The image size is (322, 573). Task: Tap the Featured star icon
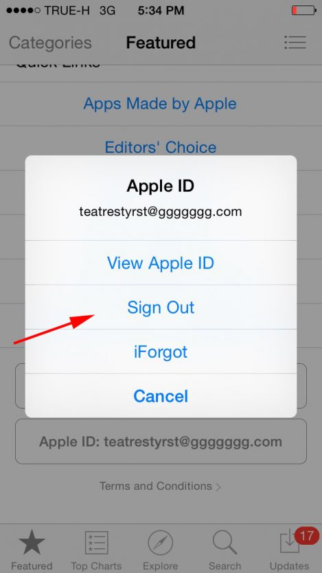[x=32, y=542]
